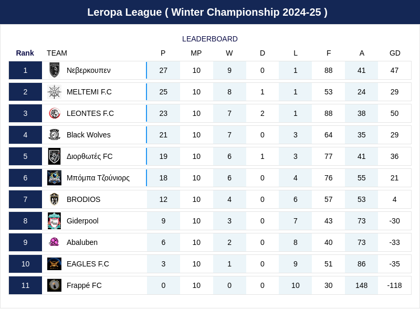Click the TEAM column header
Screen dimensions: 420x321
(57, 53)
